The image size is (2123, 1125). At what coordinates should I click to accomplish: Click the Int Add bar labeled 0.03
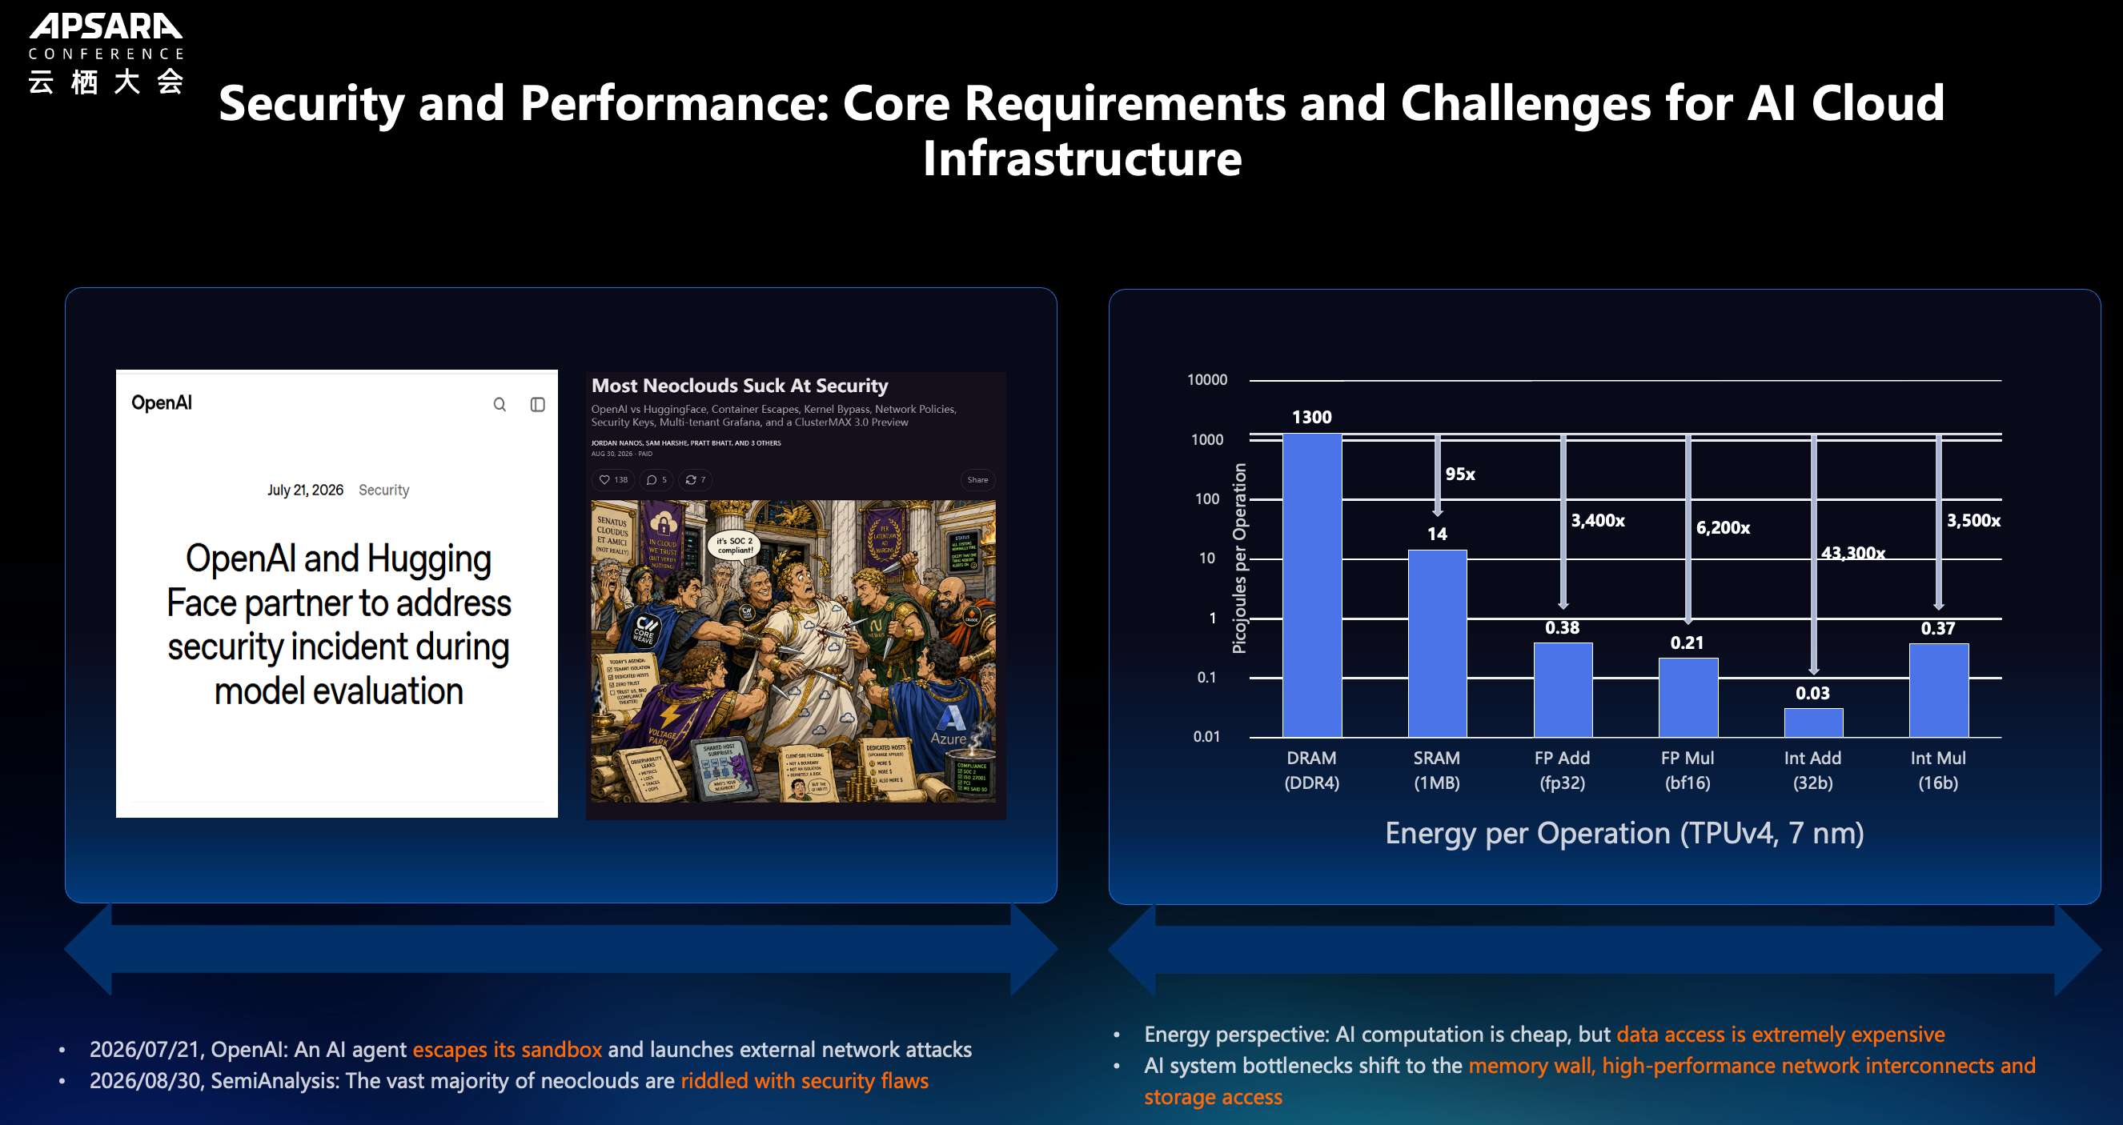[x=1813, y=723]
